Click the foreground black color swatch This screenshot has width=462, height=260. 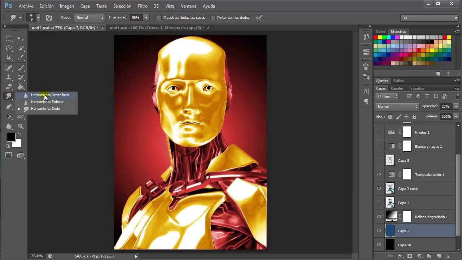[x=11, y=137]
